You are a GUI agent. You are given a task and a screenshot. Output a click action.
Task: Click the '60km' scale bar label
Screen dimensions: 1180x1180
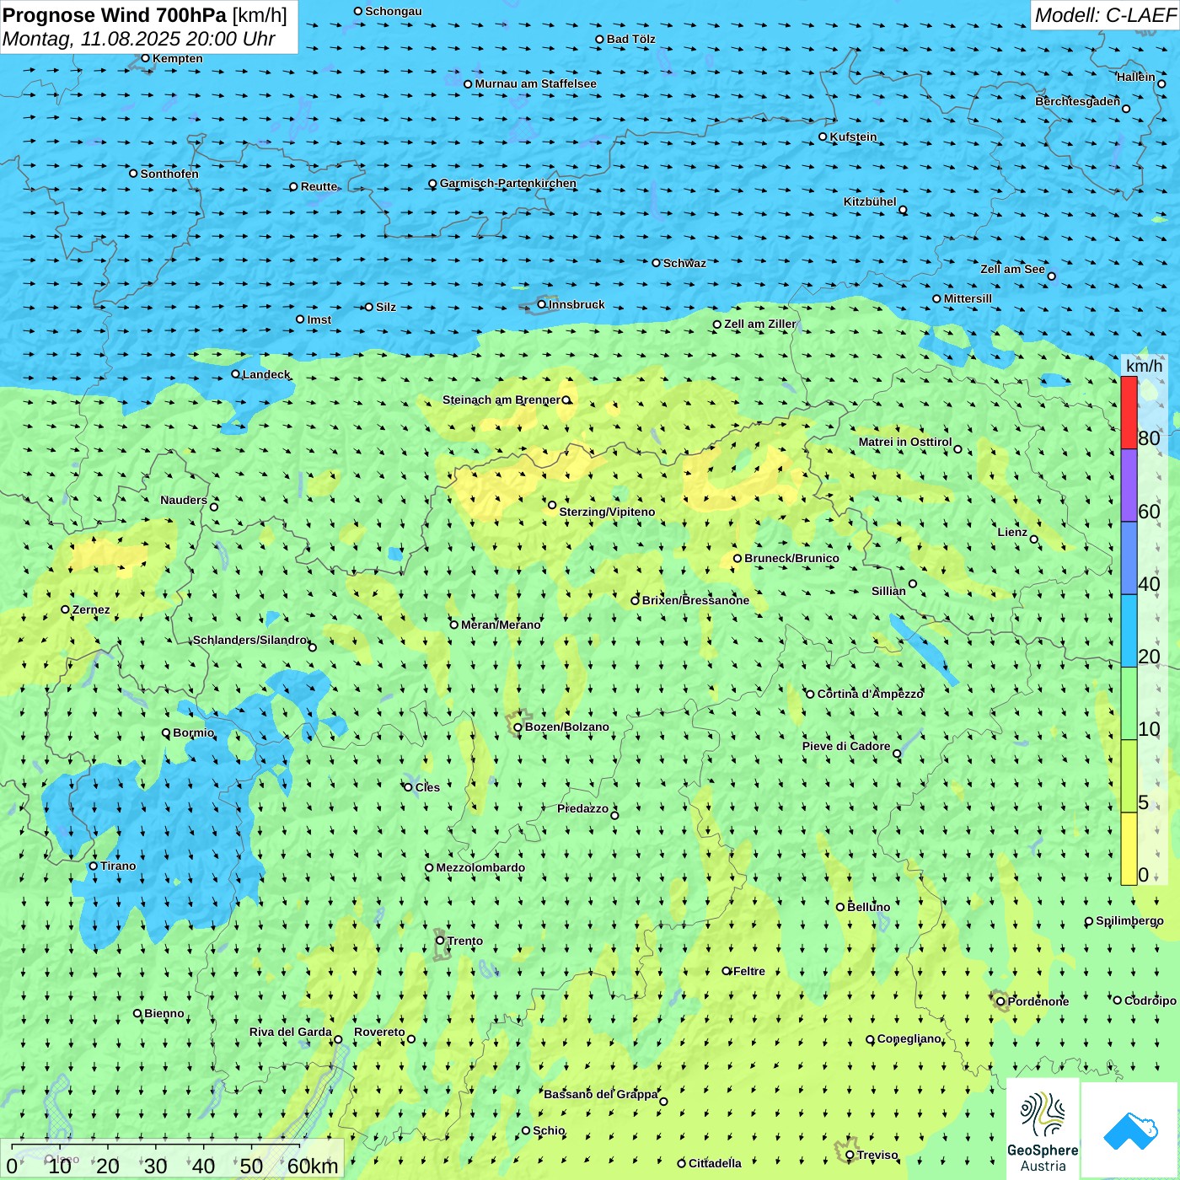pos(313,1166)
